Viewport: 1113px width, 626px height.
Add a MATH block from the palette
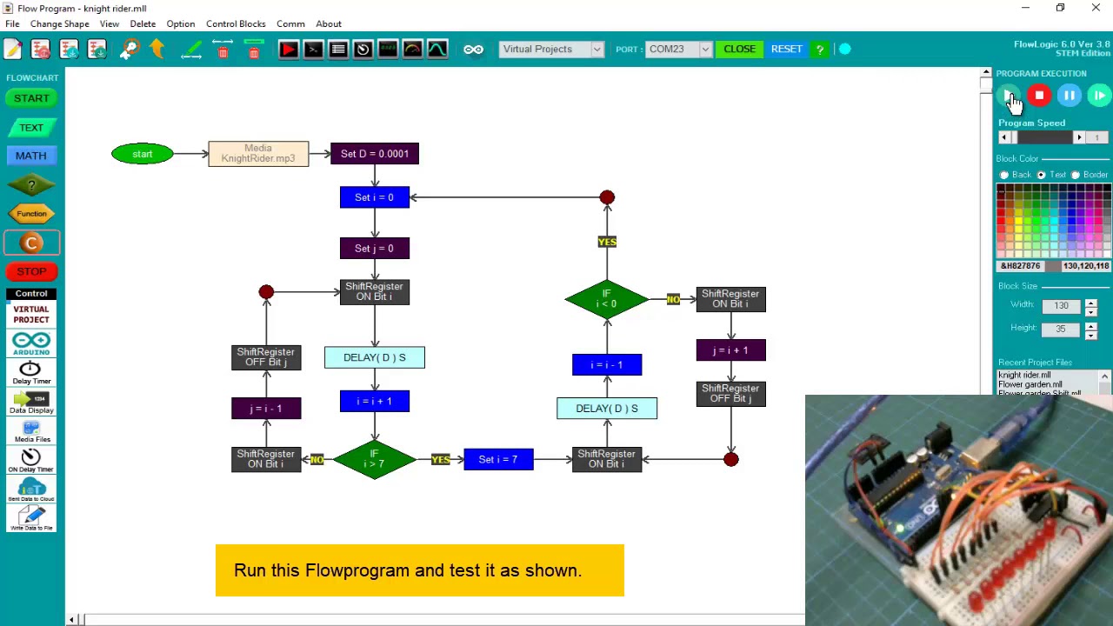click(x=31, y=156)
